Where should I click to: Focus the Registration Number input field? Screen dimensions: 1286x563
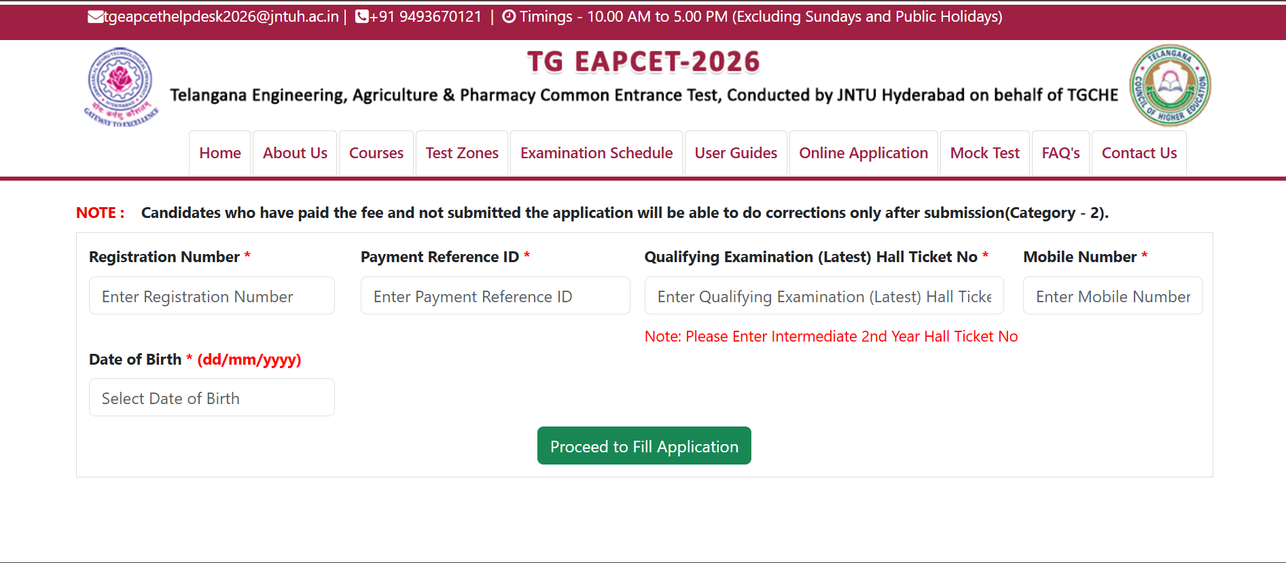pos(211,296)
